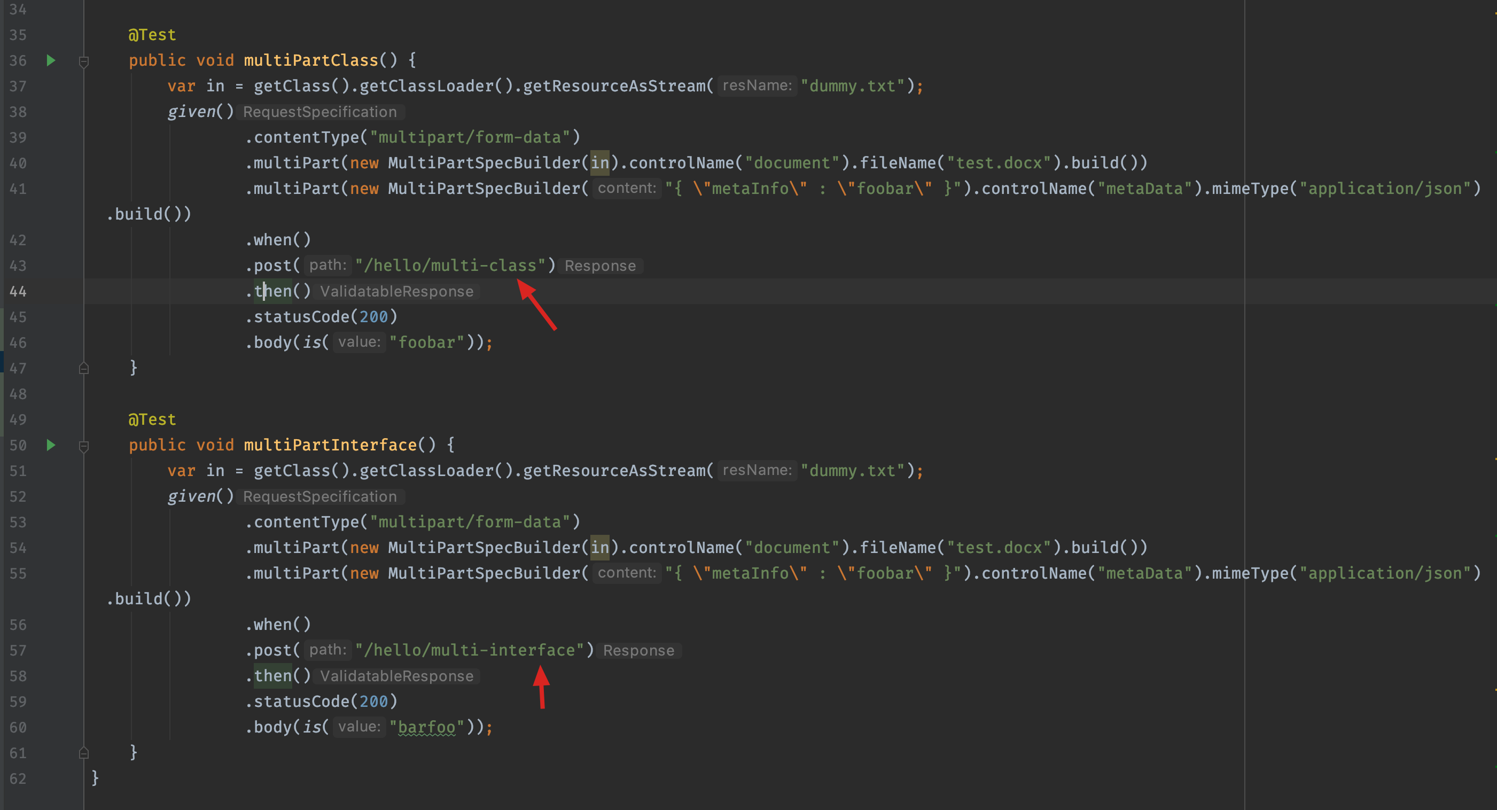Click the "resName:" hint on line 37
Screen dimensions: 1497x810
coord(757,86)
